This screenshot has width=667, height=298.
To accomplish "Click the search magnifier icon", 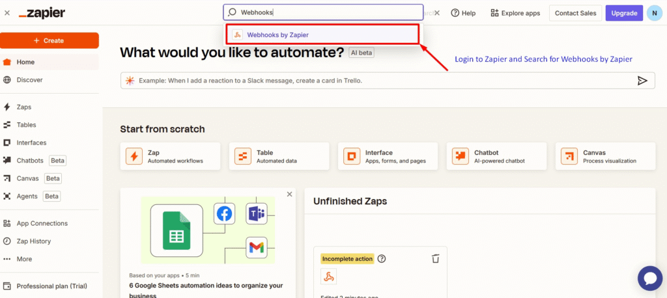I will (233, 12).
